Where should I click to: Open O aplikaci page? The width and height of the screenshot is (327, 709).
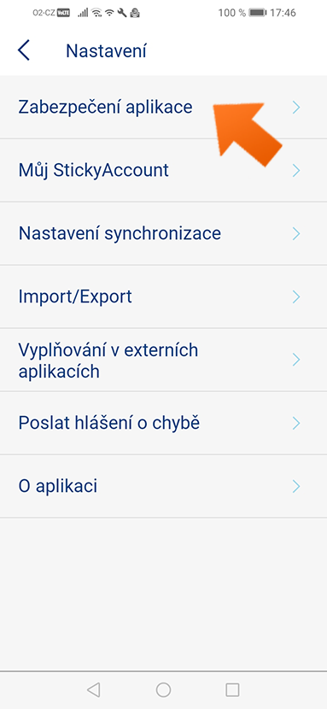[164, 487]
